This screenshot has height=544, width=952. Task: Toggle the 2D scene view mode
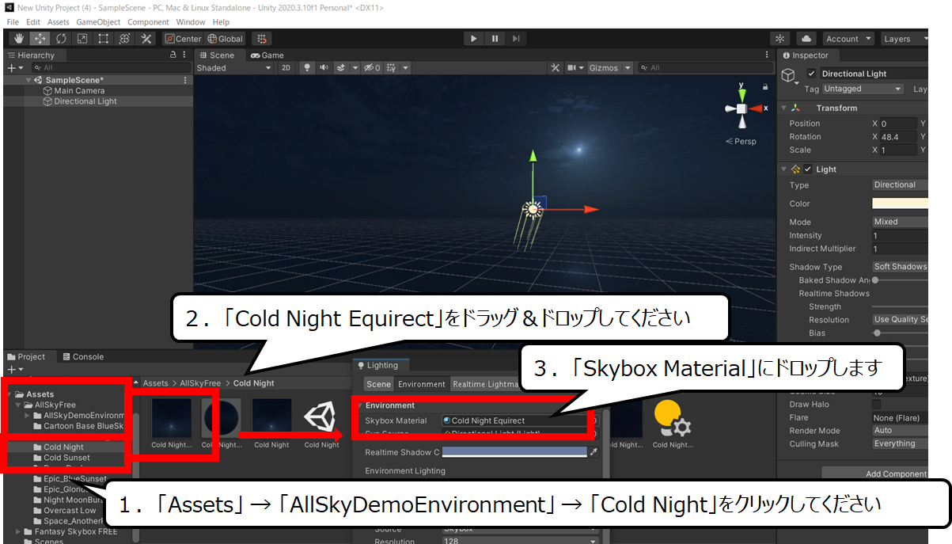click(286, 68)
